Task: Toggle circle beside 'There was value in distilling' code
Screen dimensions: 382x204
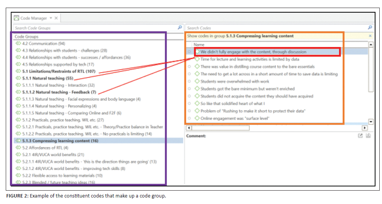Action: 189,67
